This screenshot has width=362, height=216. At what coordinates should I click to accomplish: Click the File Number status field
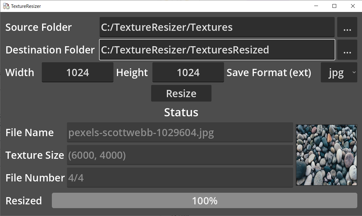(180, 178)
